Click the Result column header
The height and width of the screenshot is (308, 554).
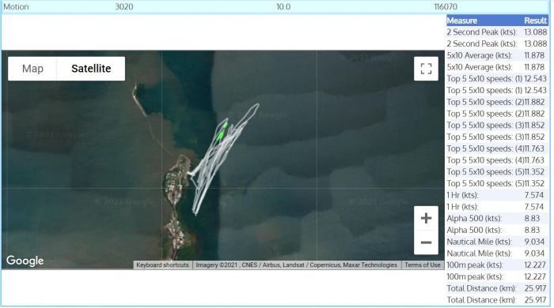click(x=535, y=21)
